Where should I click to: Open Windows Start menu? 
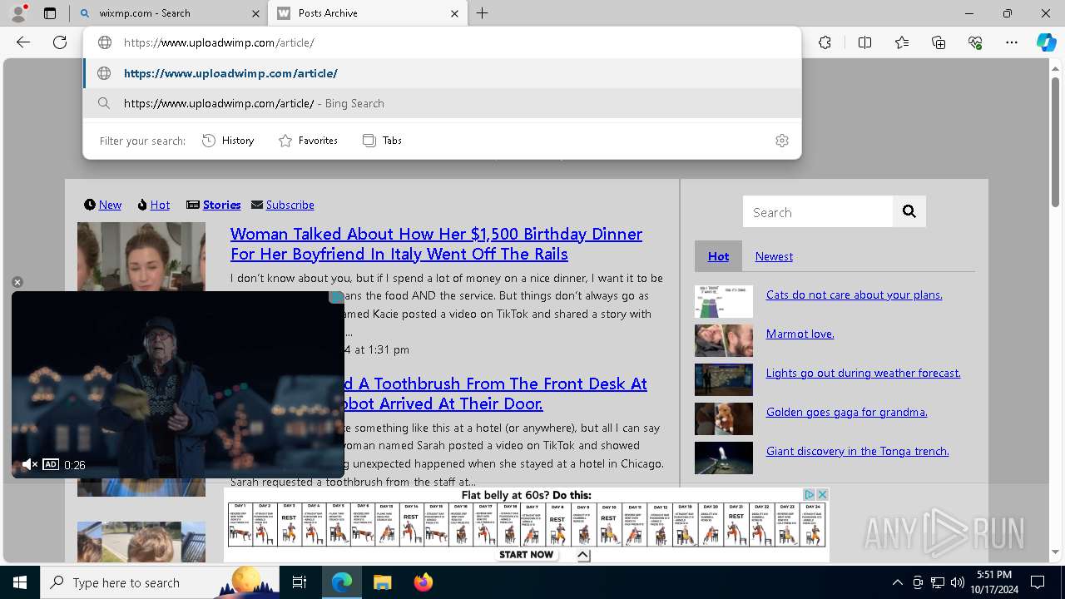point(20,582)
